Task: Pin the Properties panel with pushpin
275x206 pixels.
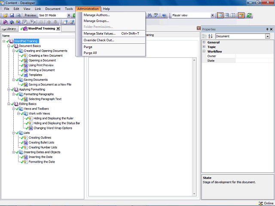Action: click(x=267, y=29)
